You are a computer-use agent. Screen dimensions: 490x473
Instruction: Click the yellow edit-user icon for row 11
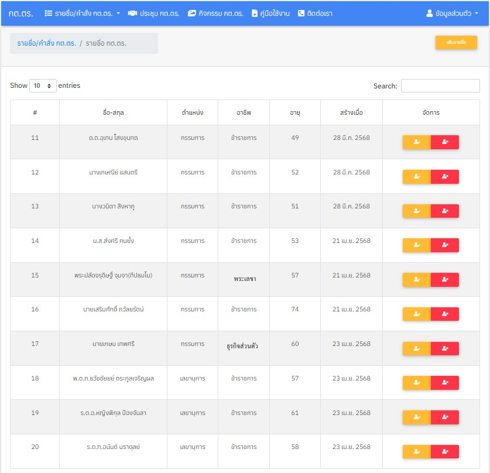tap(416, 142)
